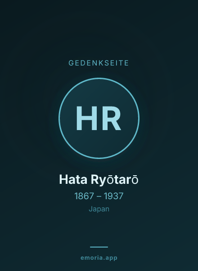Screen dimensions: 198x271
Task: Click the Japan location text
Action: (x=99, y=209)
